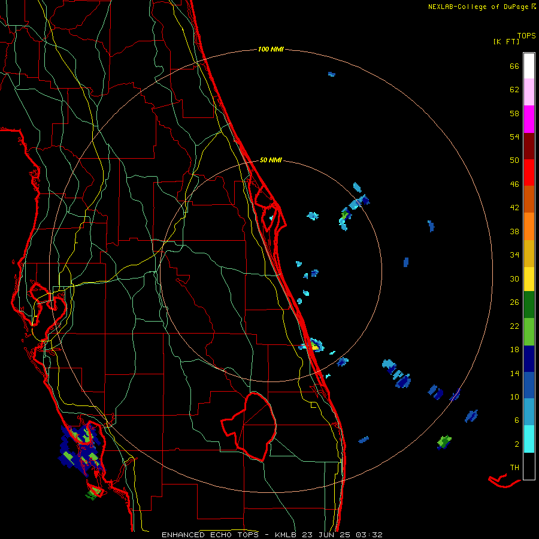Click the navy blue legend swatch
Screen dimensions: 539x539
click(529, 359)
